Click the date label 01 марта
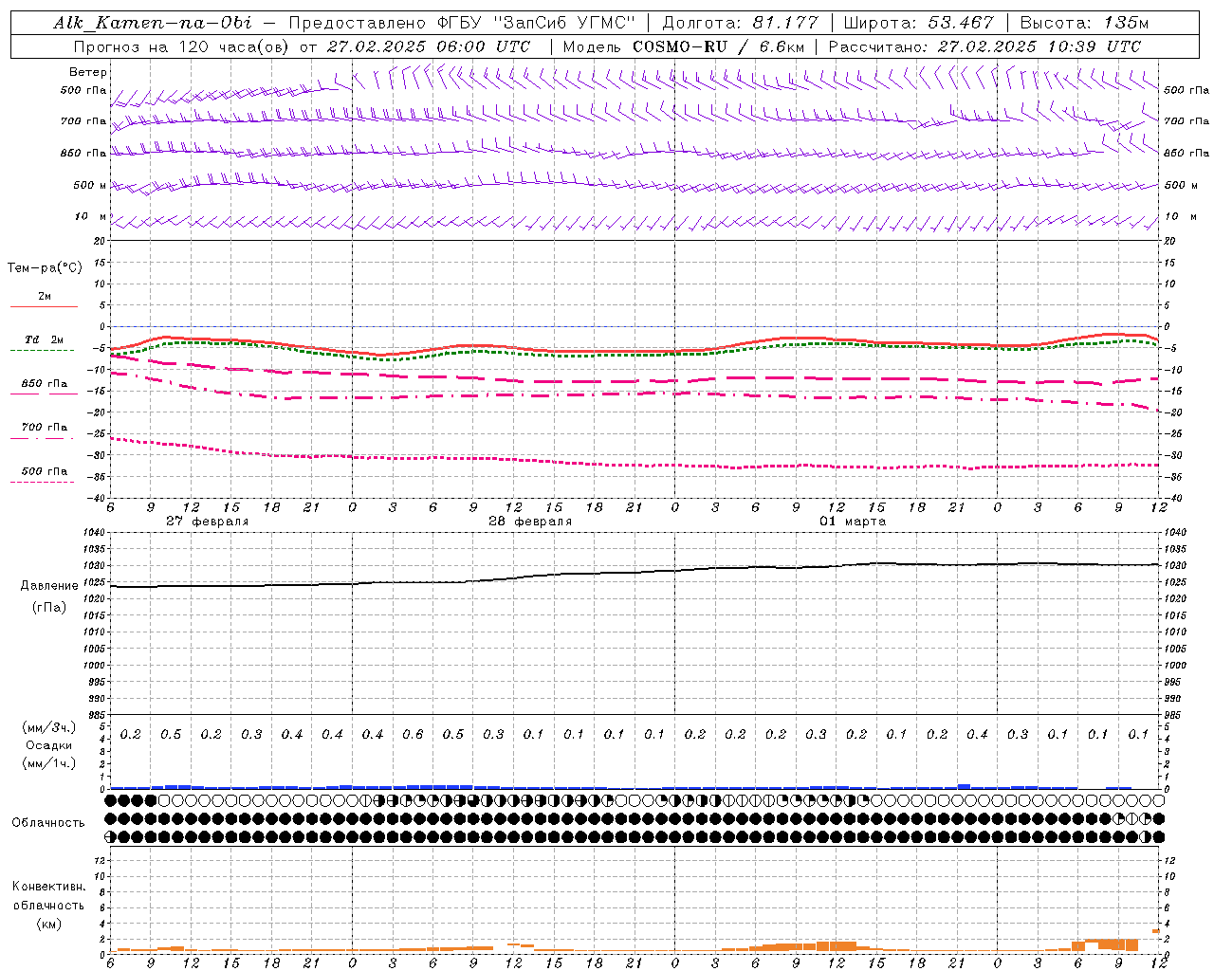The height and width of the screenshot is (971, 1214). point(853,522)
